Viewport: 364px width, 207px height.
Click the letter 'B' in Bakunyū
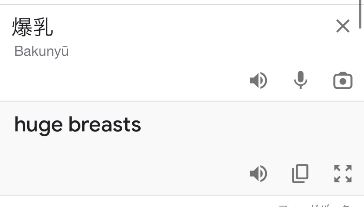pyautogui.click(x=18, y=51)
